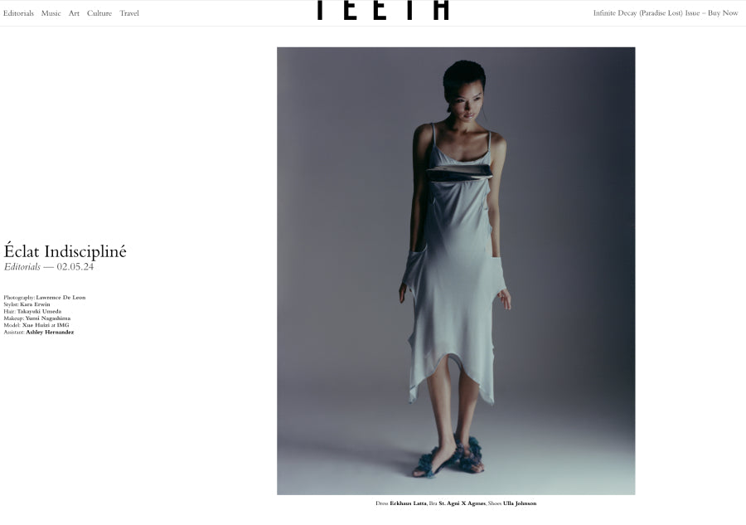Click the Éclat Indiscipliné article title
The image size is (746, 525).
(x=65, y=251)
